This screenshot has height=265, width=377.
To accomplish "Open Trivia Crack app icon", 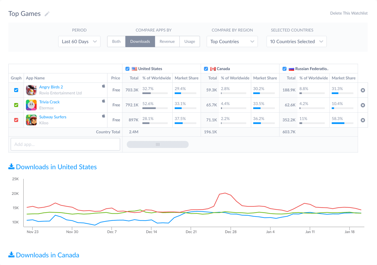I will pos(31,105).
